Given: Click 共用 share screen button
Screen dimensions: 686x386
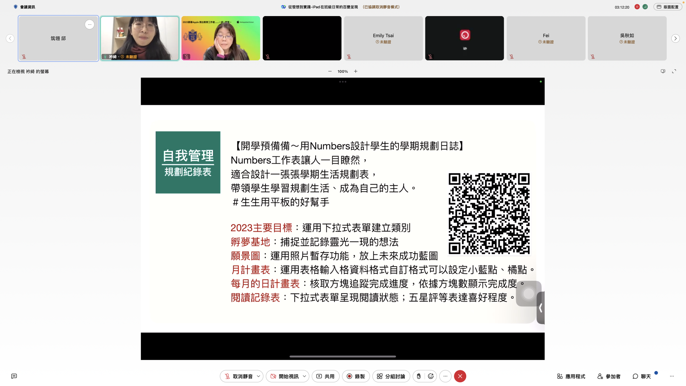Looking at the screenshot, I should coord(325,376).
